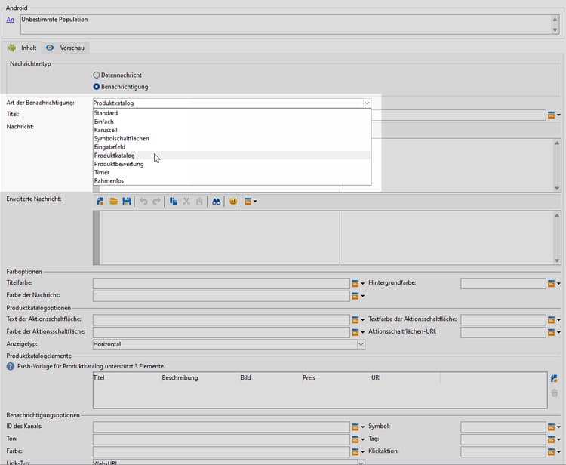Click the binoculars search icon
The image size is (566, 465).
coord(217,202)
